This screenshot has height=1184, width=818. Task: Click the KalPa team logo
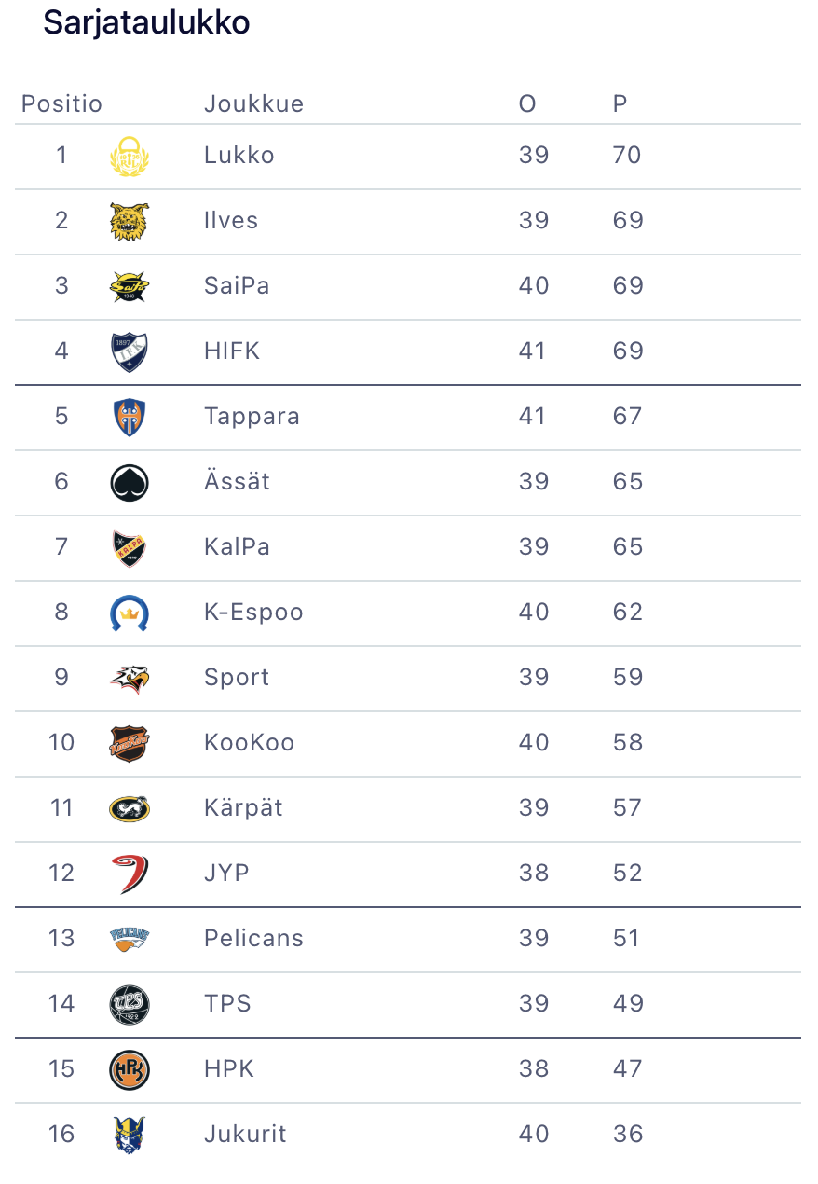pos(130,547)
